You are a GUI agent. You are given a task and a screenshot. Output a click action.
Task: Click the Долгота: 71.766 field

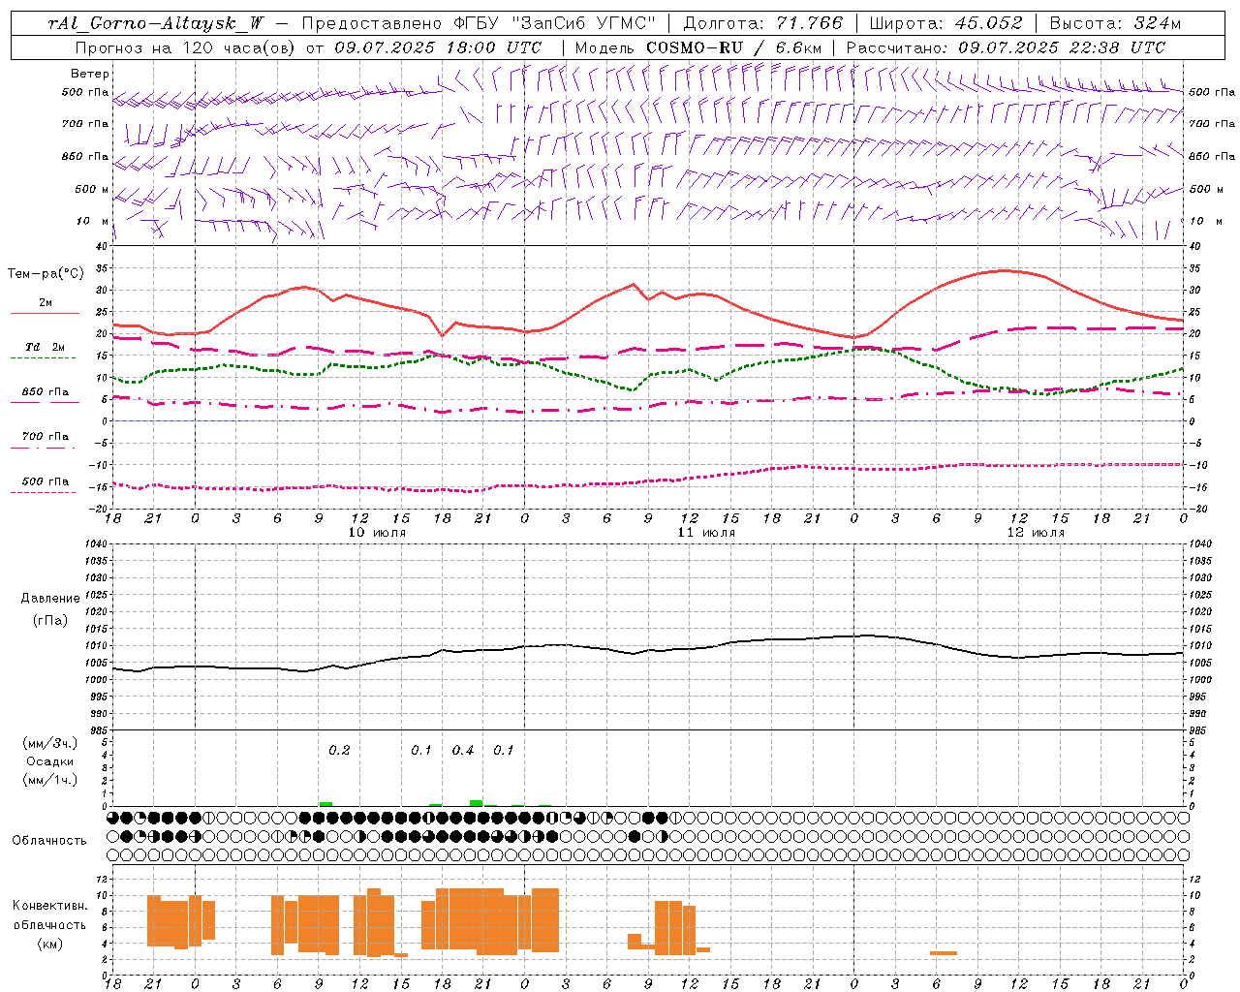(x=763, y=23)
